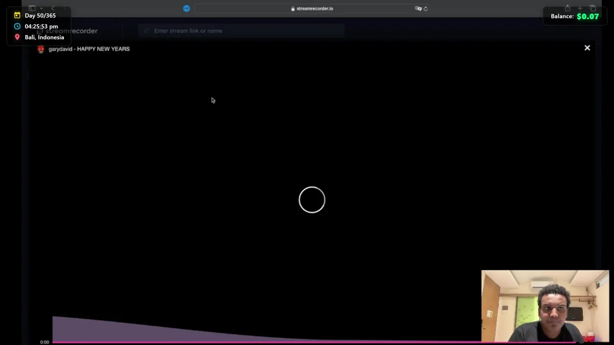
Task: Click the Balance $0.07 indicator
Action: coord(575,16)
